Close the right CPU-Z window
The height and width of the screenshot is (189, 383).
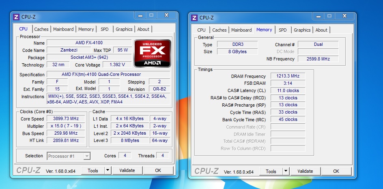344,16
